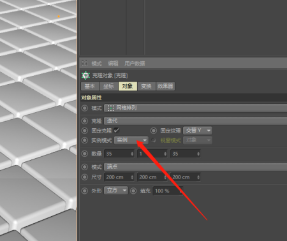Click the animation dot beside 克隆
Screen dimensions: 287x241
coord(85,121)
